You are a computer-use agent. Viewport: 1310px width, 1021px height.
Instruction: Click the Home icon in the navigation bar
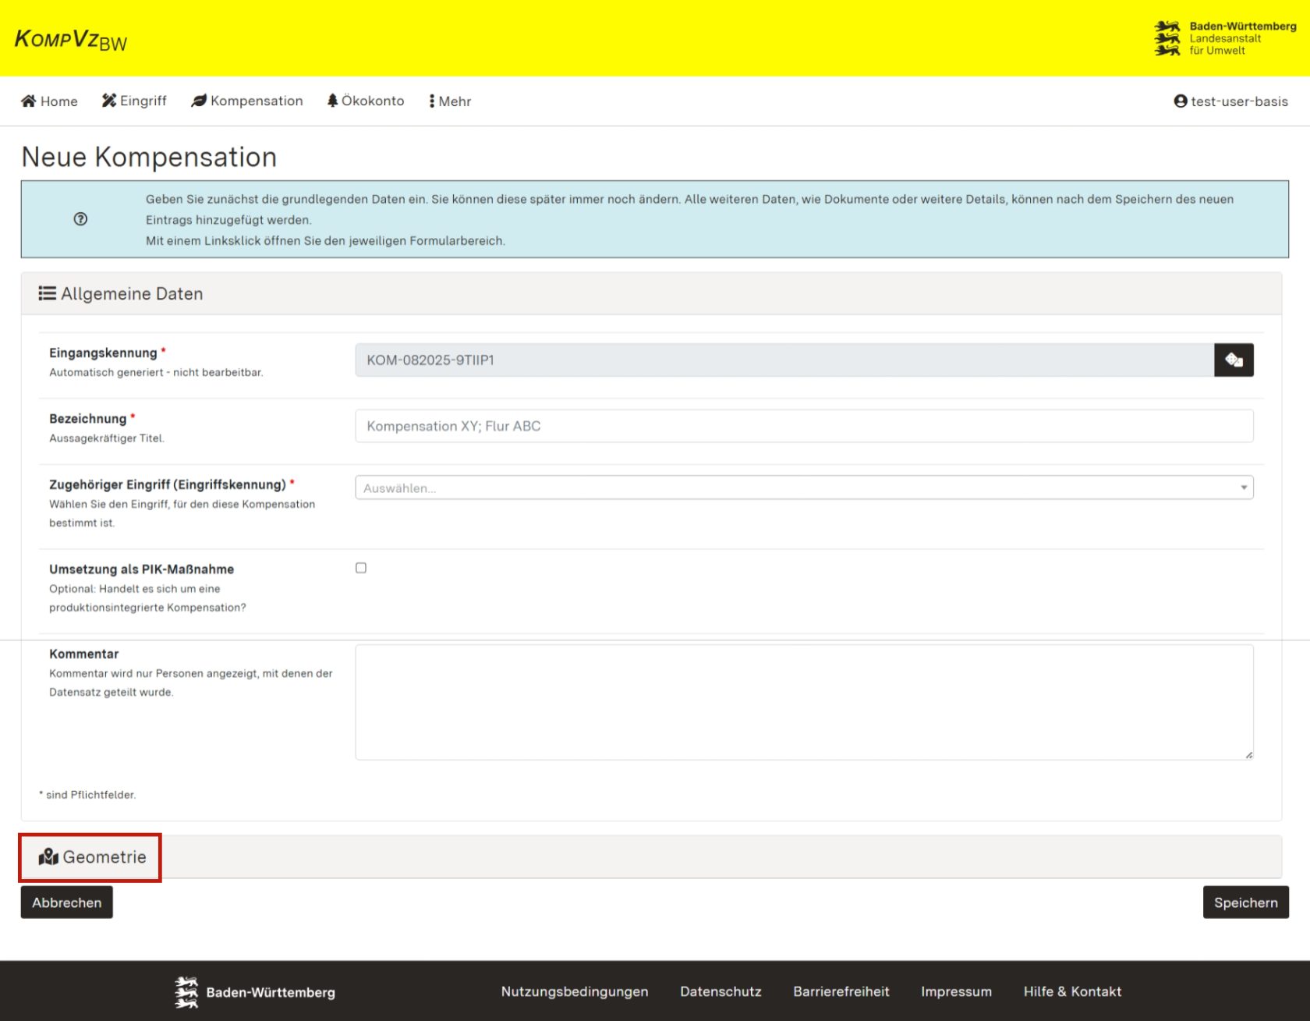click(x=29, y=101)
